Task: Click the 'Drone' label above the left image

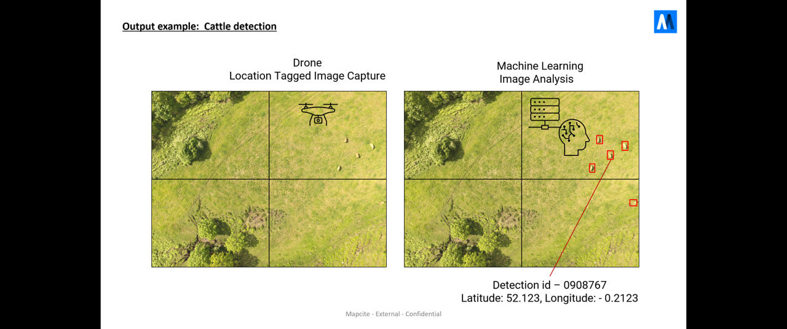Action: pyautogui.click(x=307, y=63)
